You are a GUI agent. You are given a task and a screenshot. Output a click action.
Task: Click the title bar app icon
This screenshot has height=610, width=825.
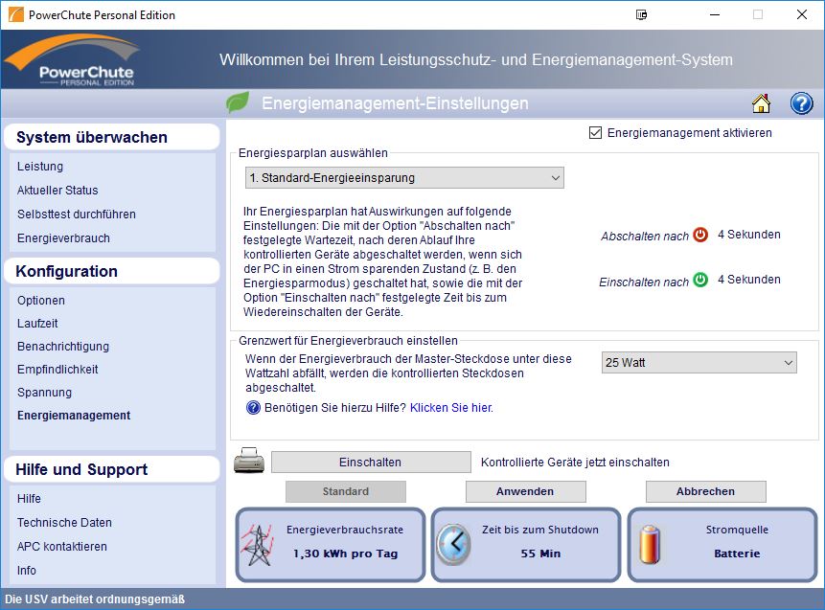click(x=15, y=14)
